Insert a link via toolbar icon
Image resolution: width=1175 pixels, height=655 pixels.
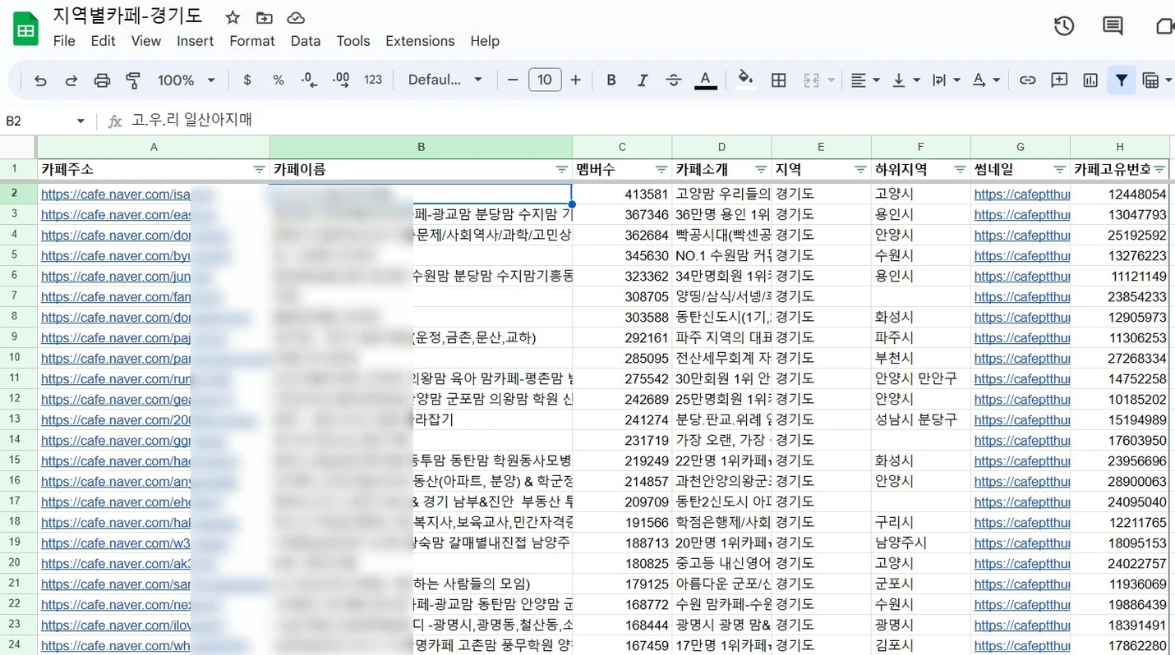1027,80
